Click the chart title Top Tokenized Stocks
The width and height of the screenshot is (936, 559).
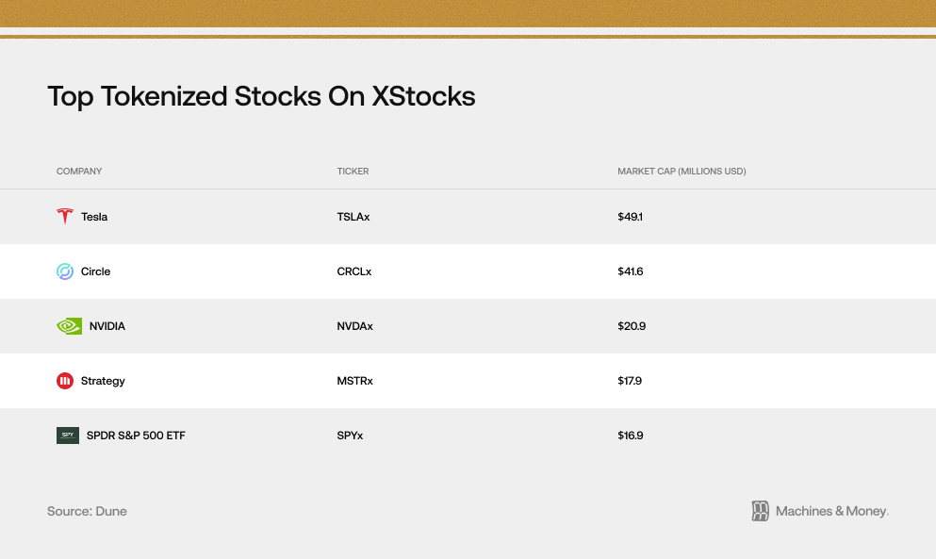261,96
